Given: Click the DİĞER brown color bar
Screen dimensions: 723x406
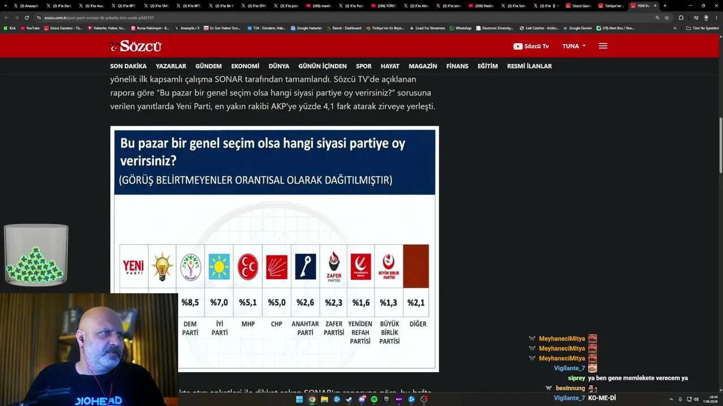Looking at the screenshot, I should click(416, 266).
